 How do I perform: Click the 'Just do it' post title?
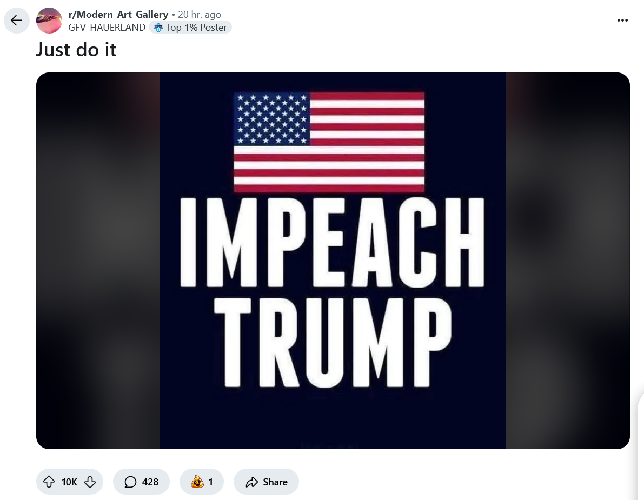(x=76, y=50)
